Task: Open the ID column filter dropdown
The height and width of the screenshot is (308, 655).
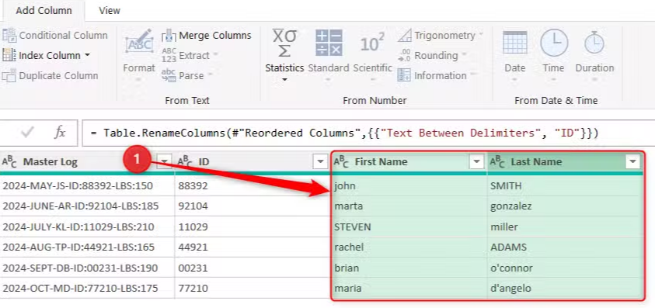Action: [320, 162]
